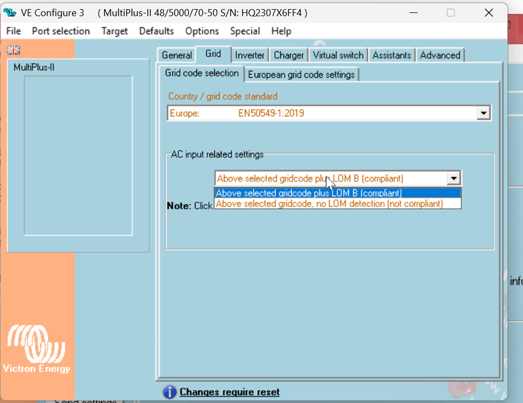Open the Port selection menu
The height and width of the screenshot is (403, 523).
[x=61, y=31]
